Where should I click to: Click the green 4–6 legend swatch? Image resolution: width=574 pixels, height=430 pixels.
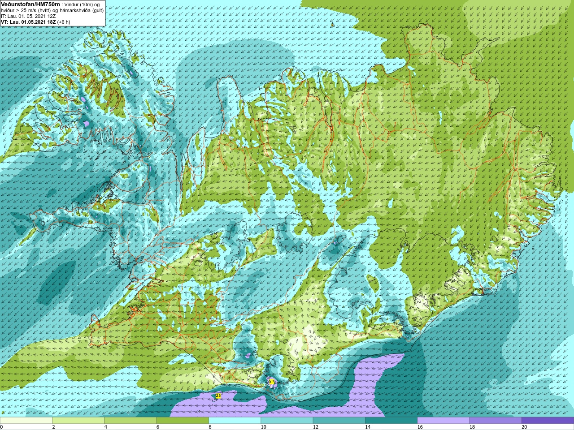[x=130, y=421]
